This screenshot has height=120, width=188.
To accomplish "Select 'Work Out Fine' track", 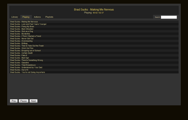I will click(94, 48).
